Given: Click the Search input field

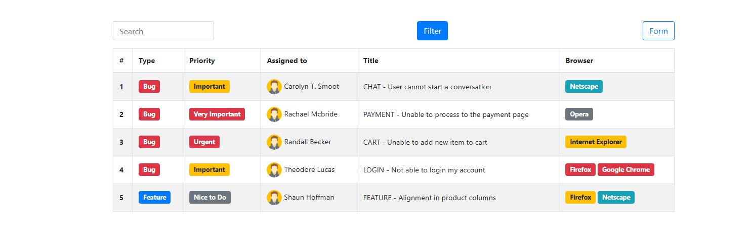Looking at the screenshot, I should pyautogui.click(x=163, y=31).
